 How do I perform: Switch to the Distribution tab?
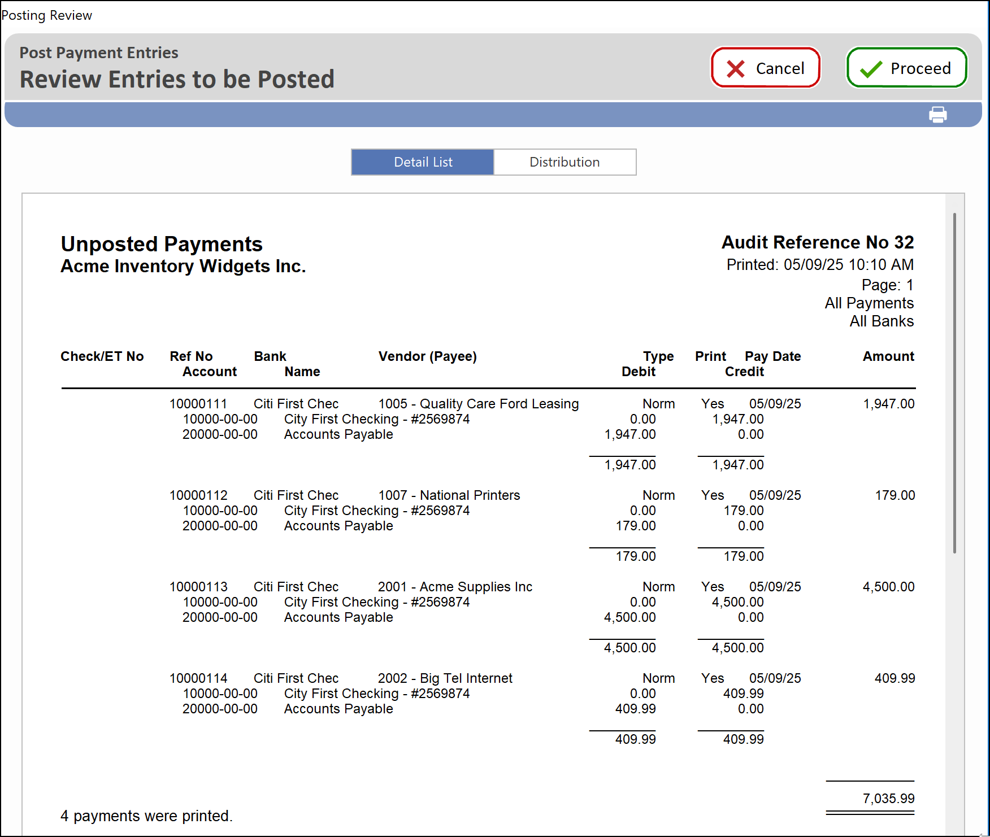565,162
